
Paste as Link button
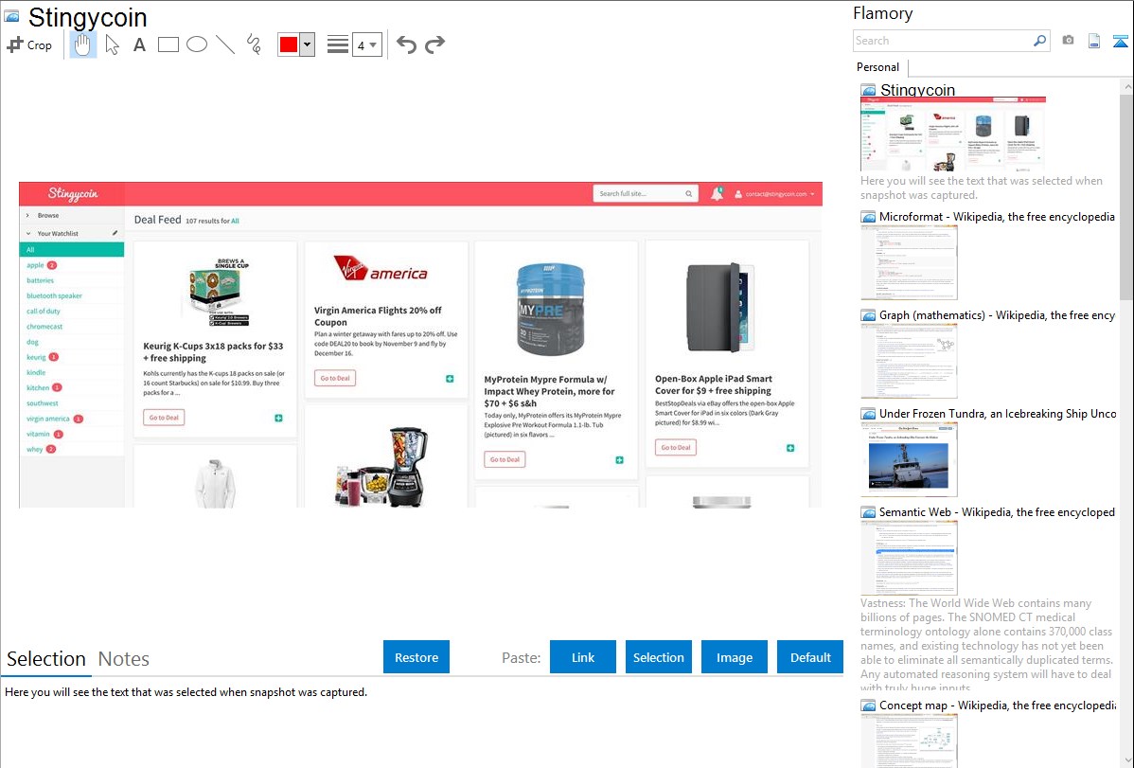tap(583, 657)
